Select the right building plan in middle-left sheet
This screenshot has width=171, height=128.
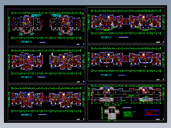[65, 62]
